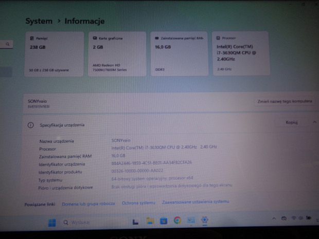Screen dimensions: 319x239
Task: Click the Kopiuj button
Action: point(292,122)
